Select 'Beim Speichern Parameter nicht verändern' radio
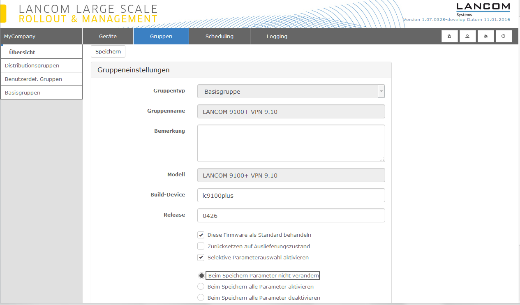Screen dimensions: 520x305 (201, 275)
